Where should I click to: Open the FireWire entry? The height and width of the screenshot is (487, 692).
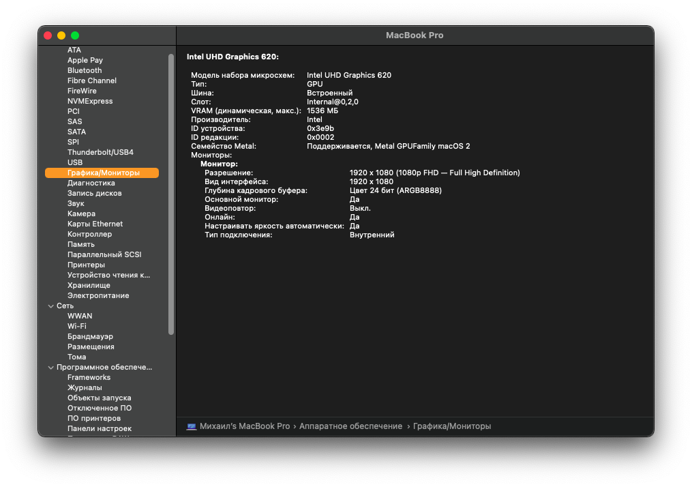82,91
